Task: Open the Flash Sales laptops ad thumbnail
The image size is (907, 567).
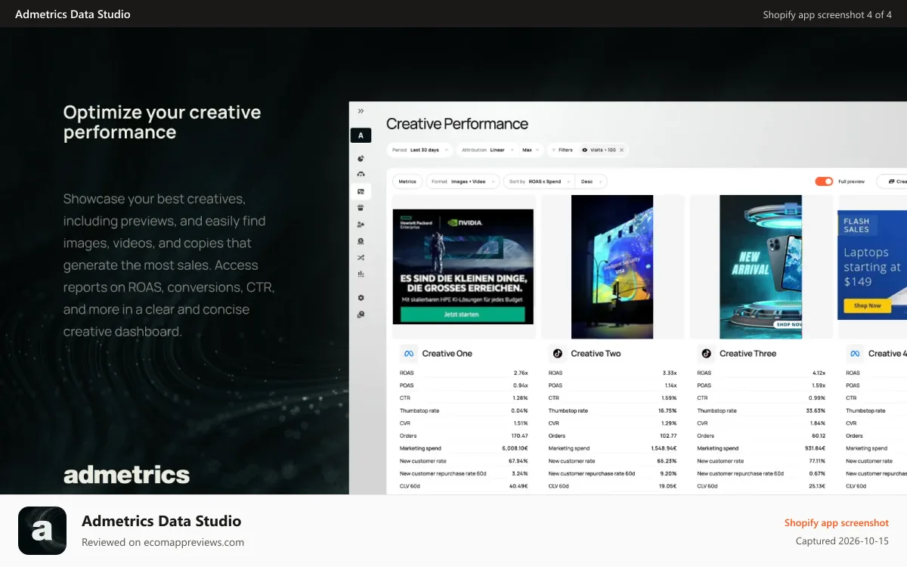Action: coord(872,265)
